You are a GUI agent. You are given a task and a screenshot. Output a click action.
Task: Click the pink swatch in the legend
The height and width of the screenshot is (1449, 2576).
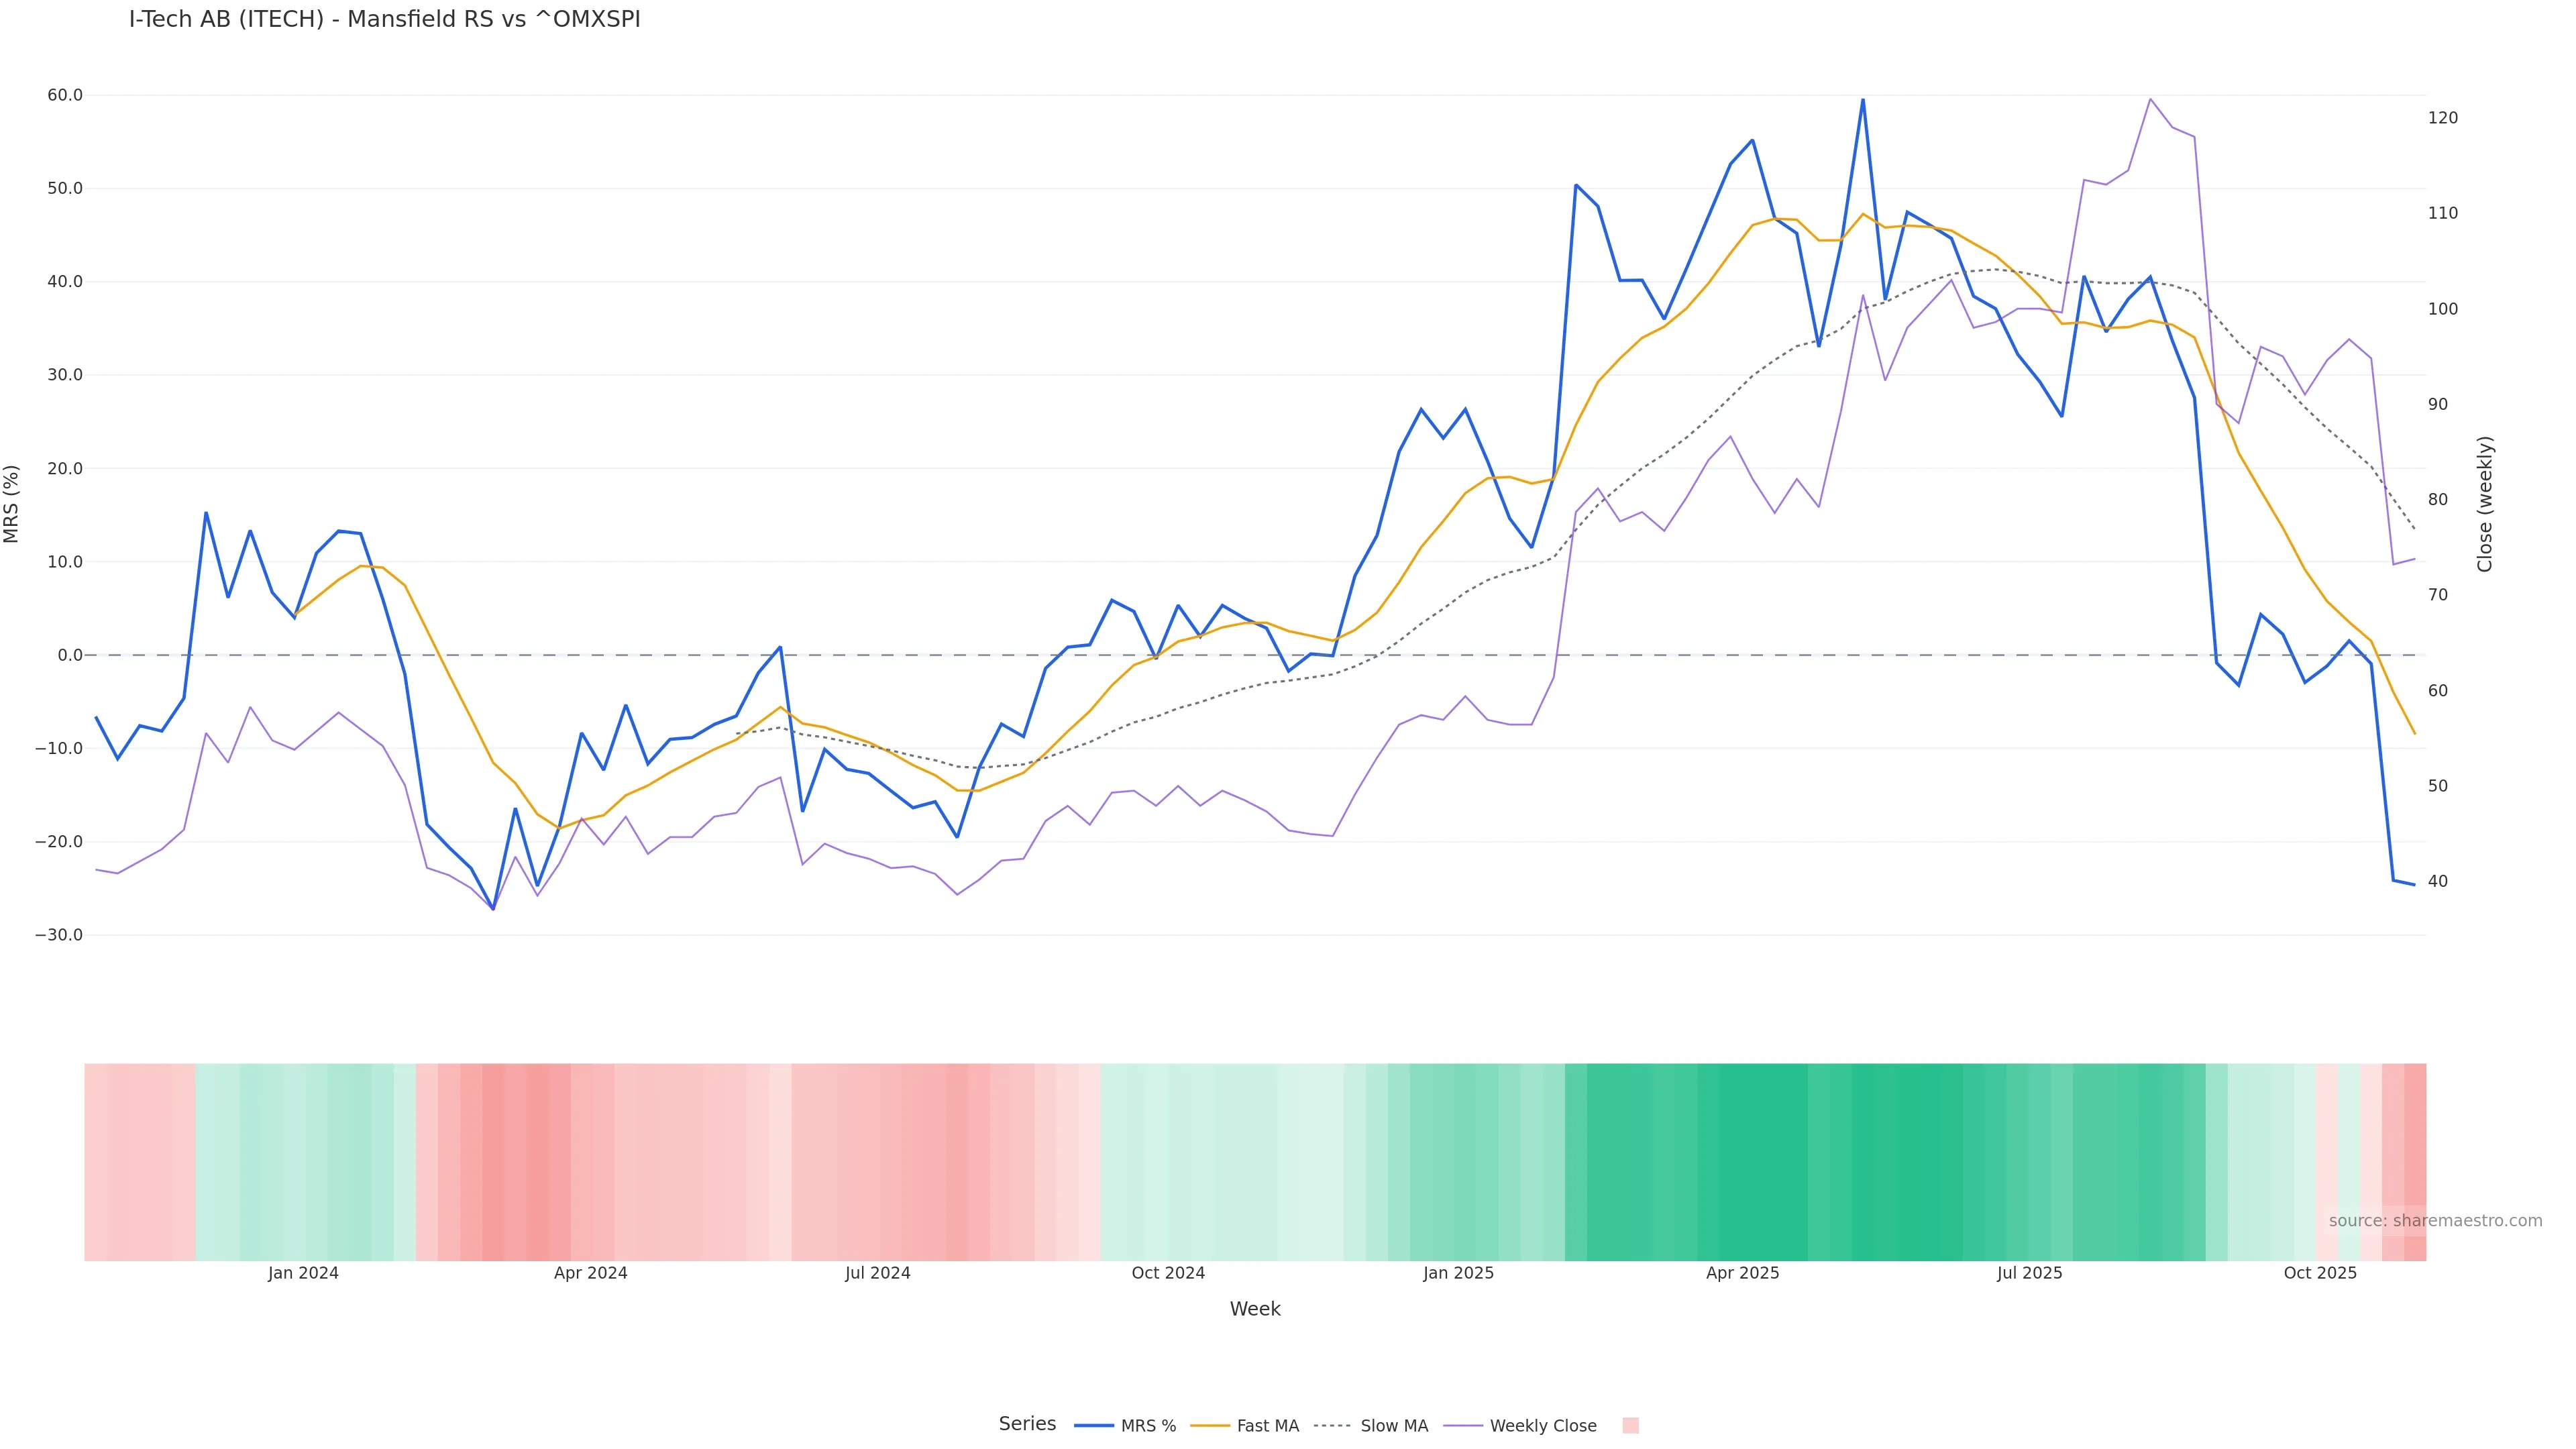click(x=1630, y=1426)
